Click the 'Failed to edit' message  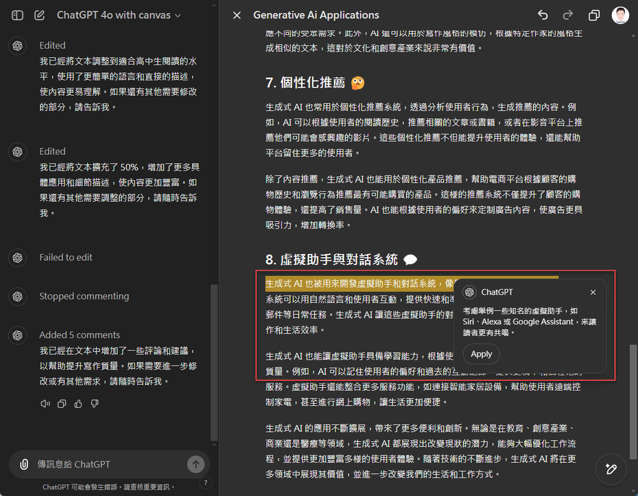click(x=66, y=258)
